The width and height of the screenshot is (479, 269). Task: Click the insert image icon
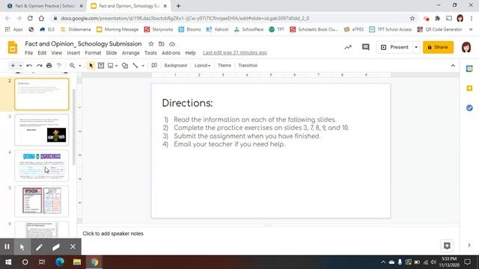tap(111, 66)
